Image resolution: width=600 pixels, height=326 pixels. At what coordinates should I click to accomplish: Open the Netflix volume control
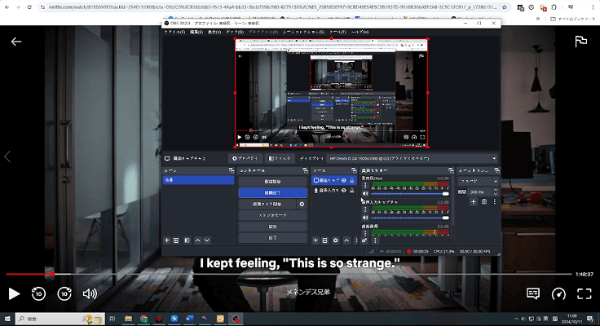(90, 294)
